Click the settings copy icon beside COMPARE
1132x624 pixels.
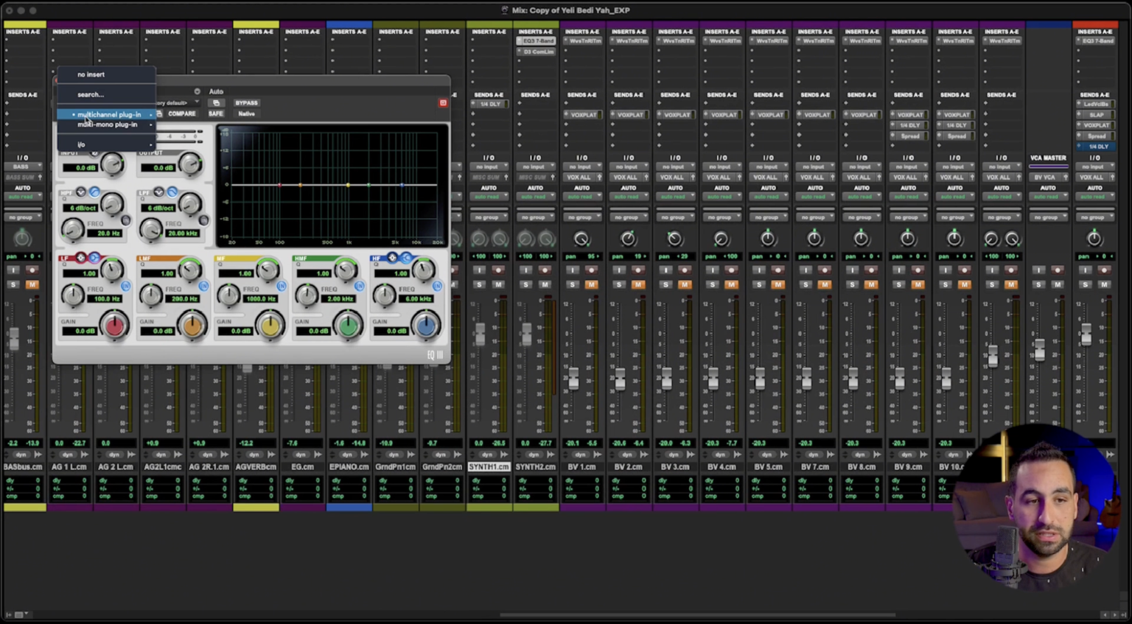click(158, 113)
